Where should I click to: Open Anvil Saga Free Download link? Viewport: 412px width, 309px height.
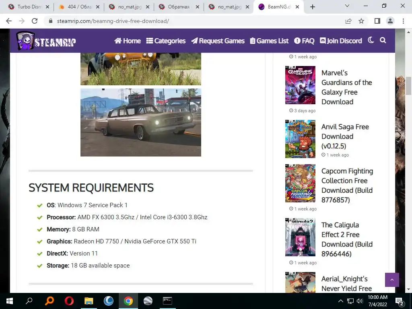click(345, 136)
